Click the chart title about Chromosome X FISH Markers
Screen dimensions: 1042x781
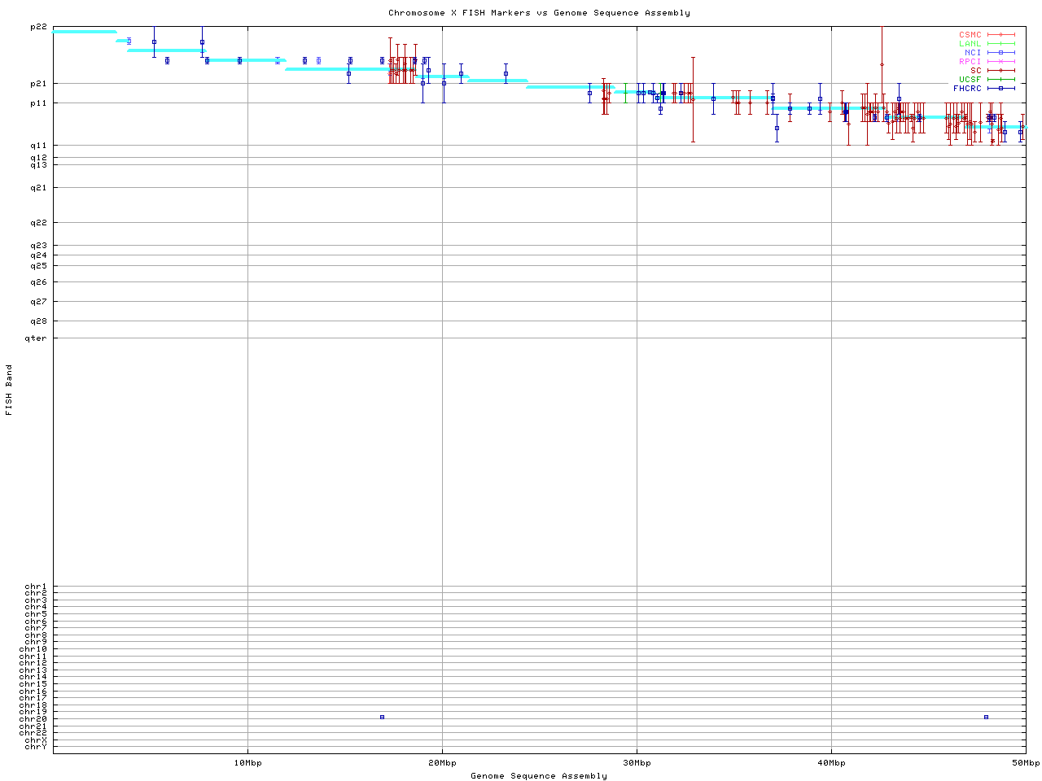[539, 13]
